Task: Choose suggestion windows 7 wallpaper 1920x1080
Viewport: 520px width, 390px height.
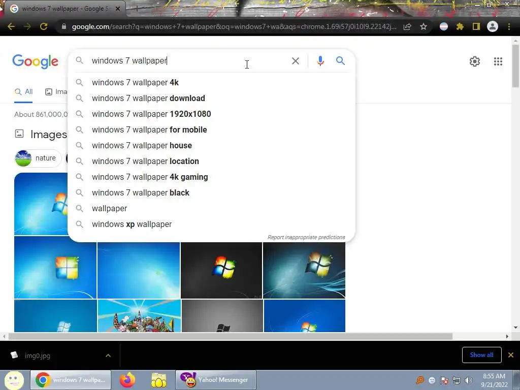Action: pyautogui.click(x=211, y=114)
